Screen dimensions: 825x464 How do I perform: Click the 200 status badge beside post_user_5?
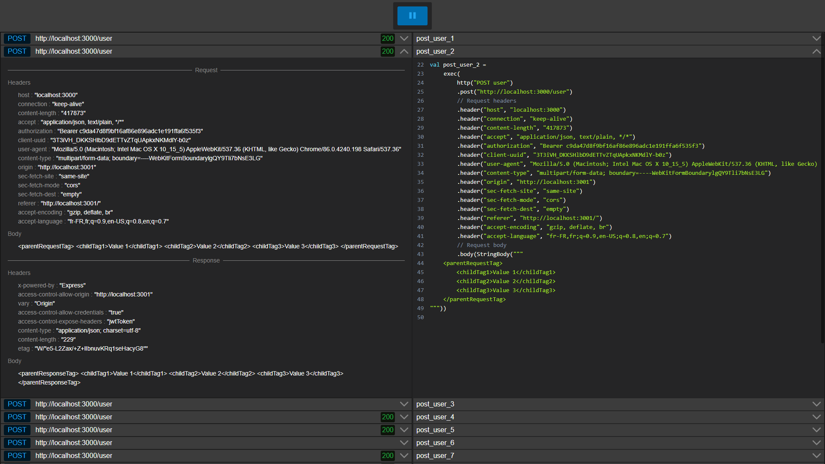[388, 430]
